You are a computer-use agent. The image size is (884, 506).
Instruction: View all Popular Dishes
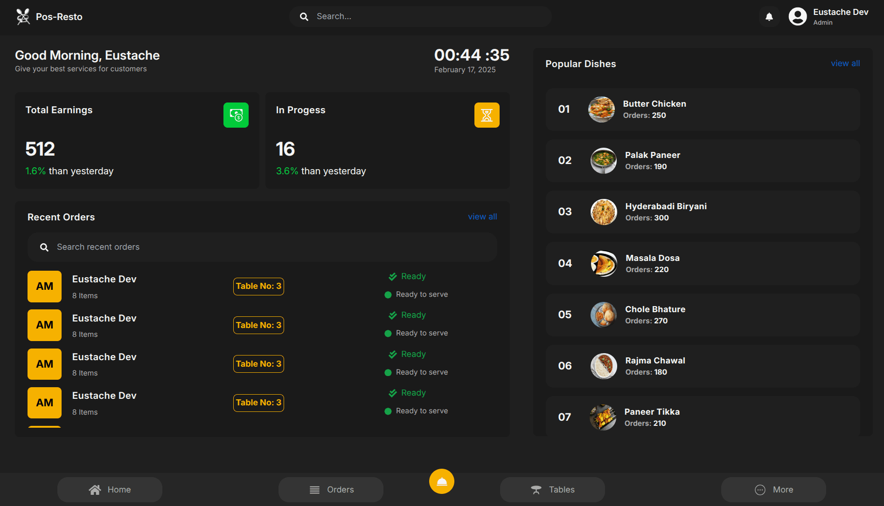pos(845,63)
